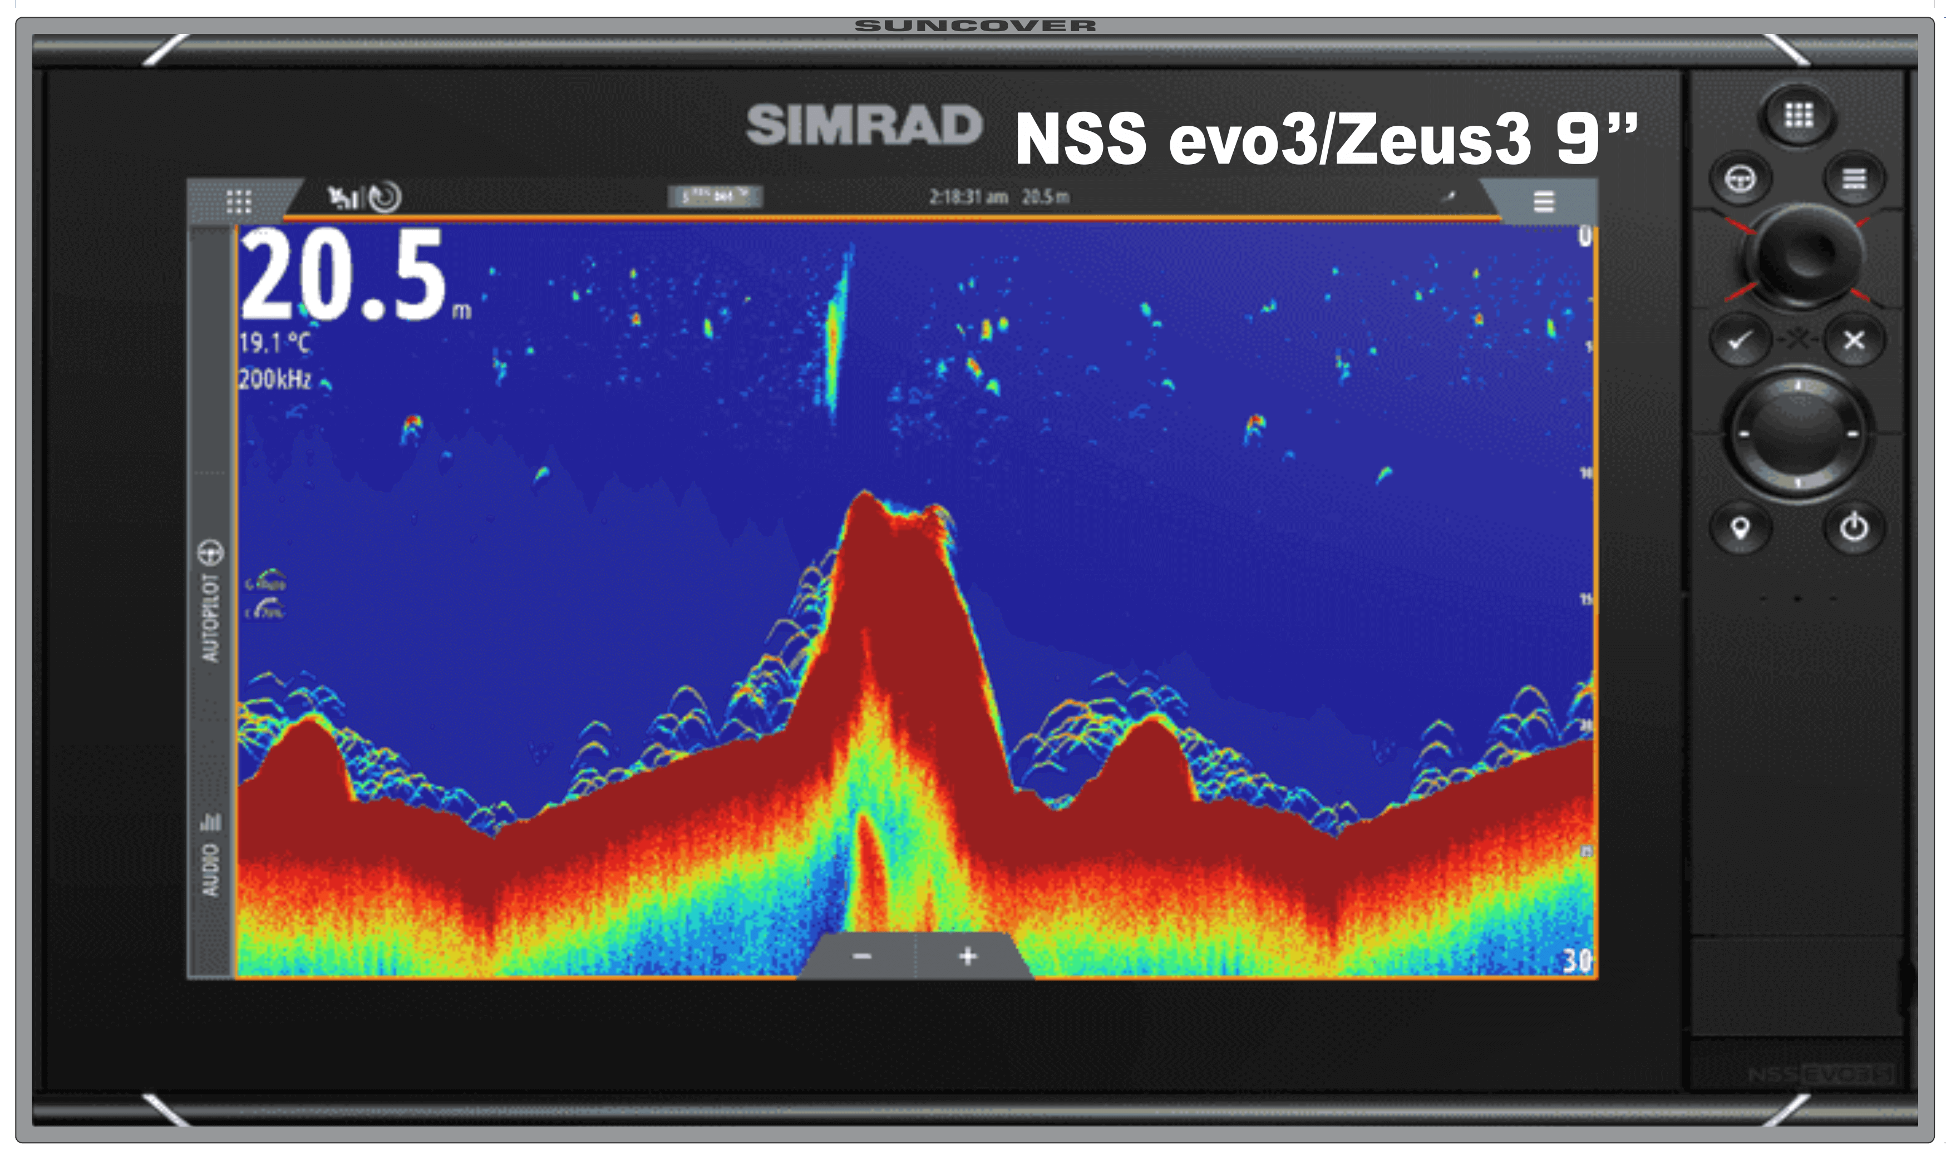Click the gray status badge in the top bar
Image resolution: width=1946 pixels, height=1155 pixels.
pyautogui.click(x=715, y=196)
